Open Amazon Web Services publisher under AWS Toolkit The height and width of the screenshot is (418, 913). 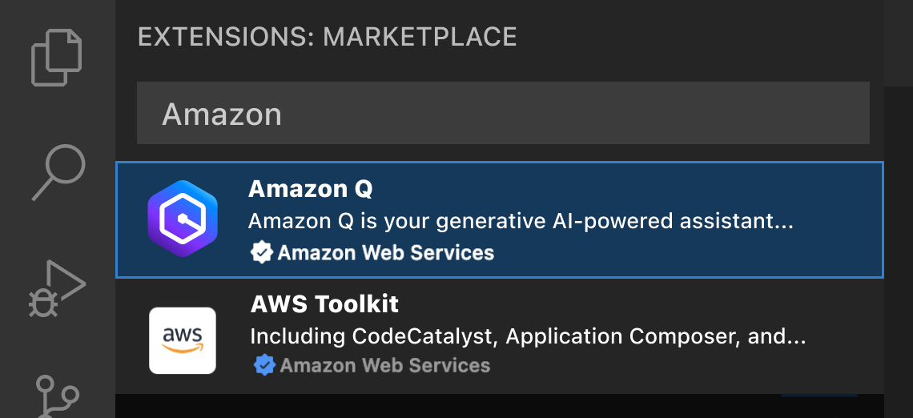(385, 366)
